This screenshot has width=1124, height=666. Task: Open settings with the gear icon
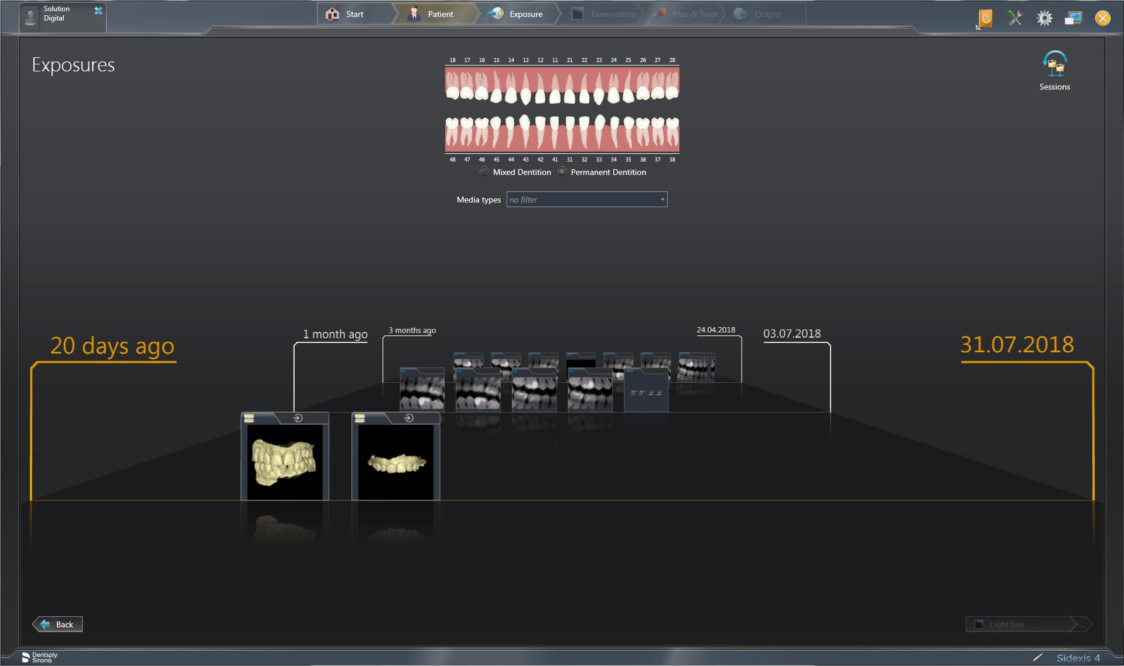click(x=1044, y=18)
